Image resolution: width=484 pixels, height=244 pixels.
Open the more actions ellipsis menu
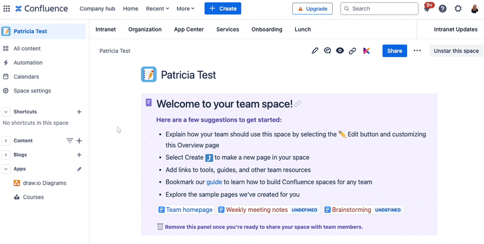click(x=417, y=51)
